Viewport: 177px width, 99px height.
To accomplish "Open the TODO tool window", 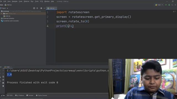I will pyautogui.click(x=10, y=95).
